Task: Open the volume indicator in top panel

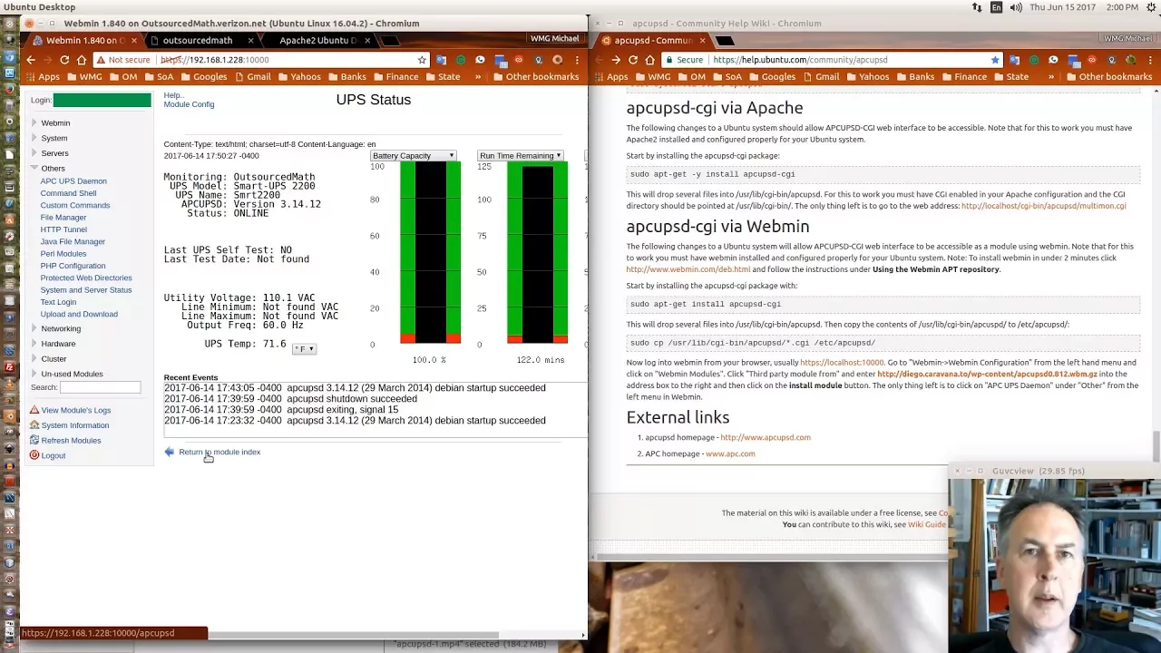Action: pos(1016,7)
